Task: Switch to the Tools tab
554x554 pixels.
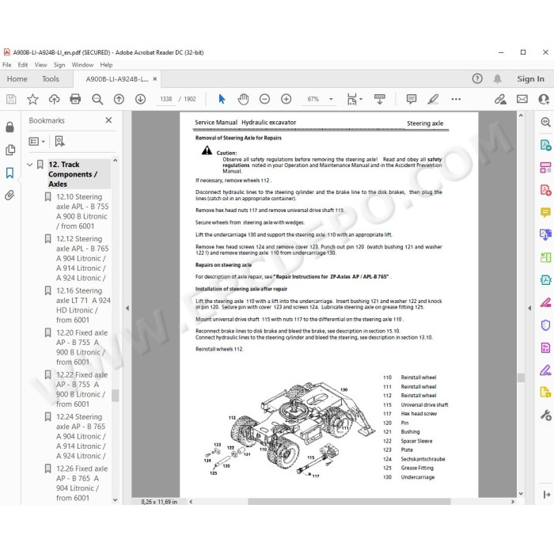Action: (51, 79)
